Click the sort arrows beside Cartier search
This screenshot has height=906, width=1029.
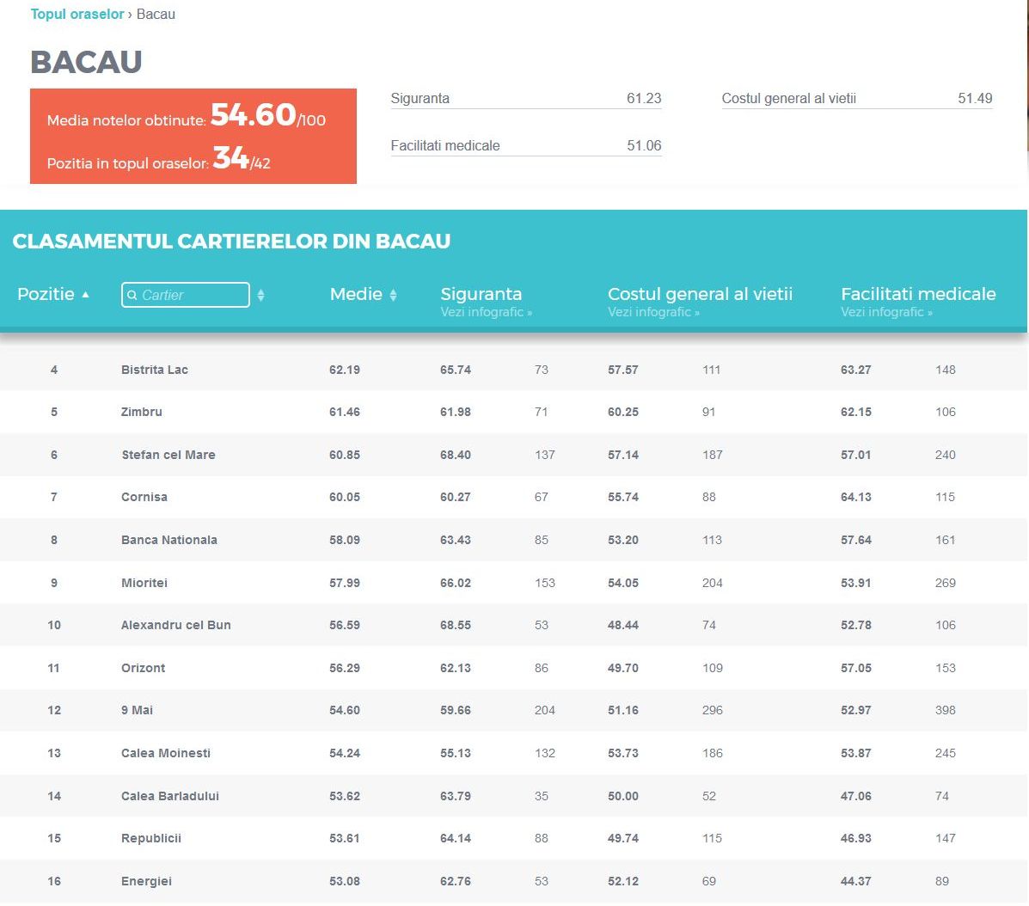tap(260, 295)
